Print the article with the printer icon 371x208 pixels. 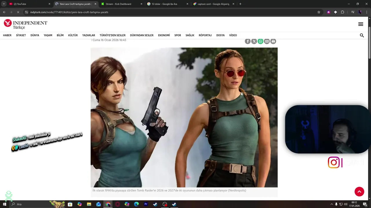click(x=273, y=41)
